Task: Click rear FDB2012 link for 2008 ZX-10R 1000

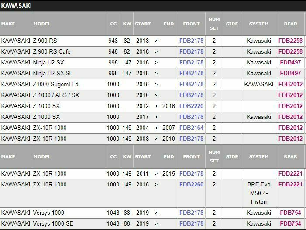Action: 290,139
